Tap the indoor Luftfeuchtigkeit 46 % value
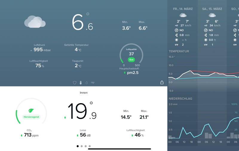 tap(139, 135)
